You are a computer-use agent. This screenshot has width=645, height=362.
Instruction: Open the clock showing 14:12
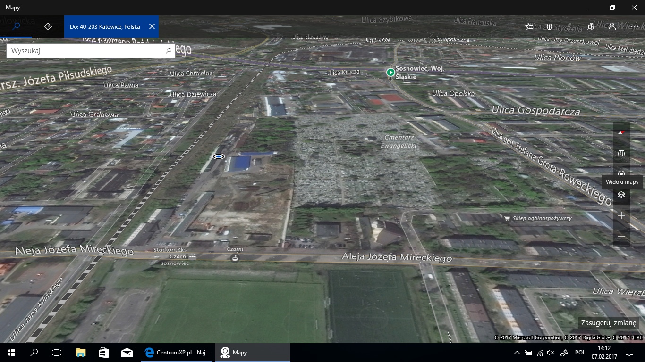[x=604, y=352]
